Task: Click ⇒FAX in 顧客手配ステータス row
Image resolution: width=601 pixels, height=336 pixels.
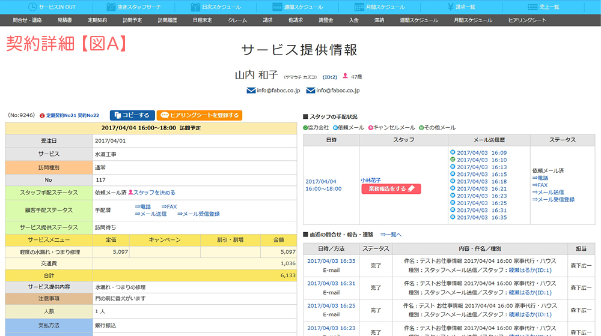Action: [x=169, y=206]
